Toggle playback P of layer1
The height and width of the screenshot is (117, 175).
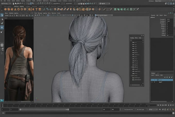(154, 82)
